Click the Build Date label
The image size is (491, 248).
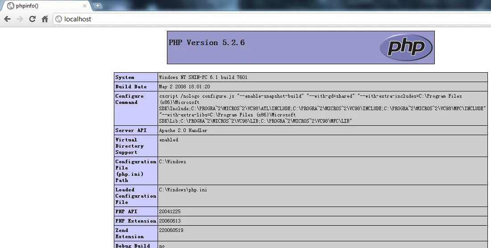point(131,87)
